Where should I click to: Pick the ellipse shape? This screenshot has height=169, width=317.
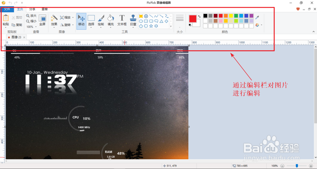coord(141,21)
